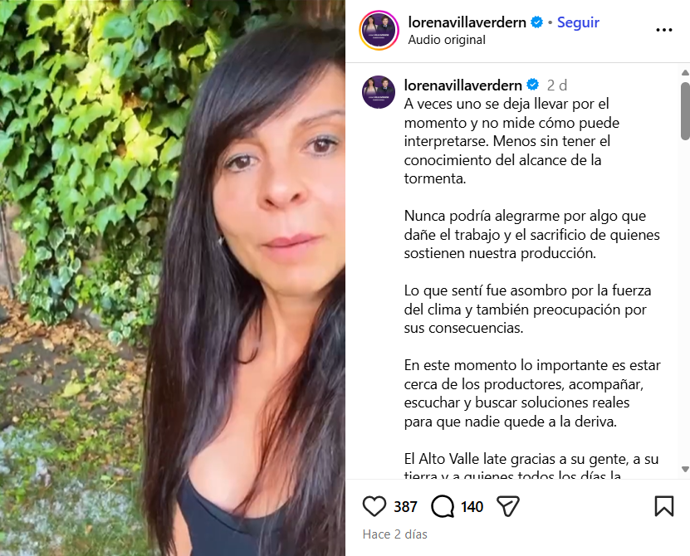Click the scrollbar down arrow

click(x=685, y=470)
